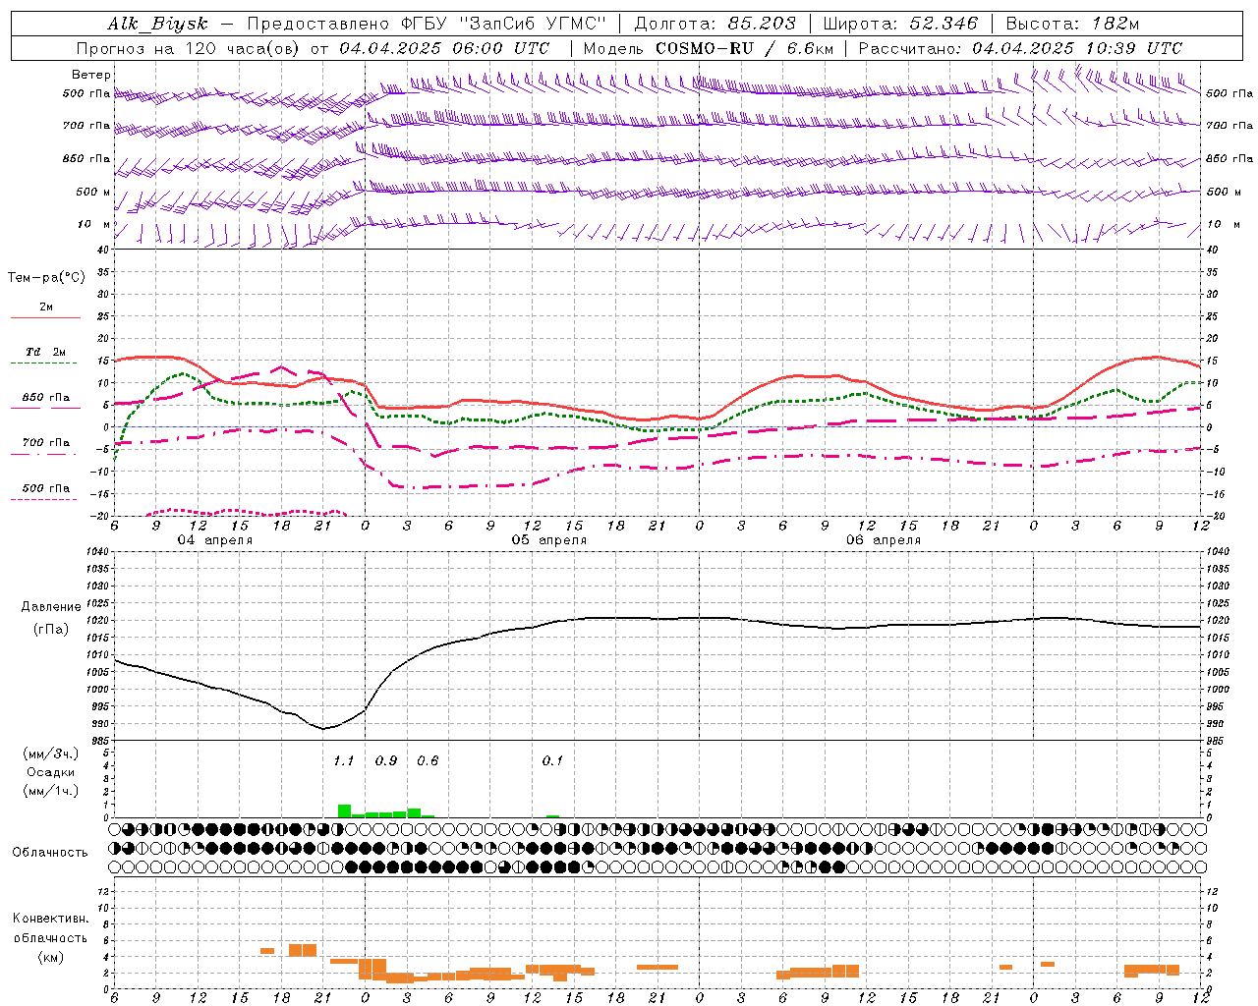1258x1006 pixels.
Task: Click the '0.9' precipitation amount
Action: pos(386,761)
